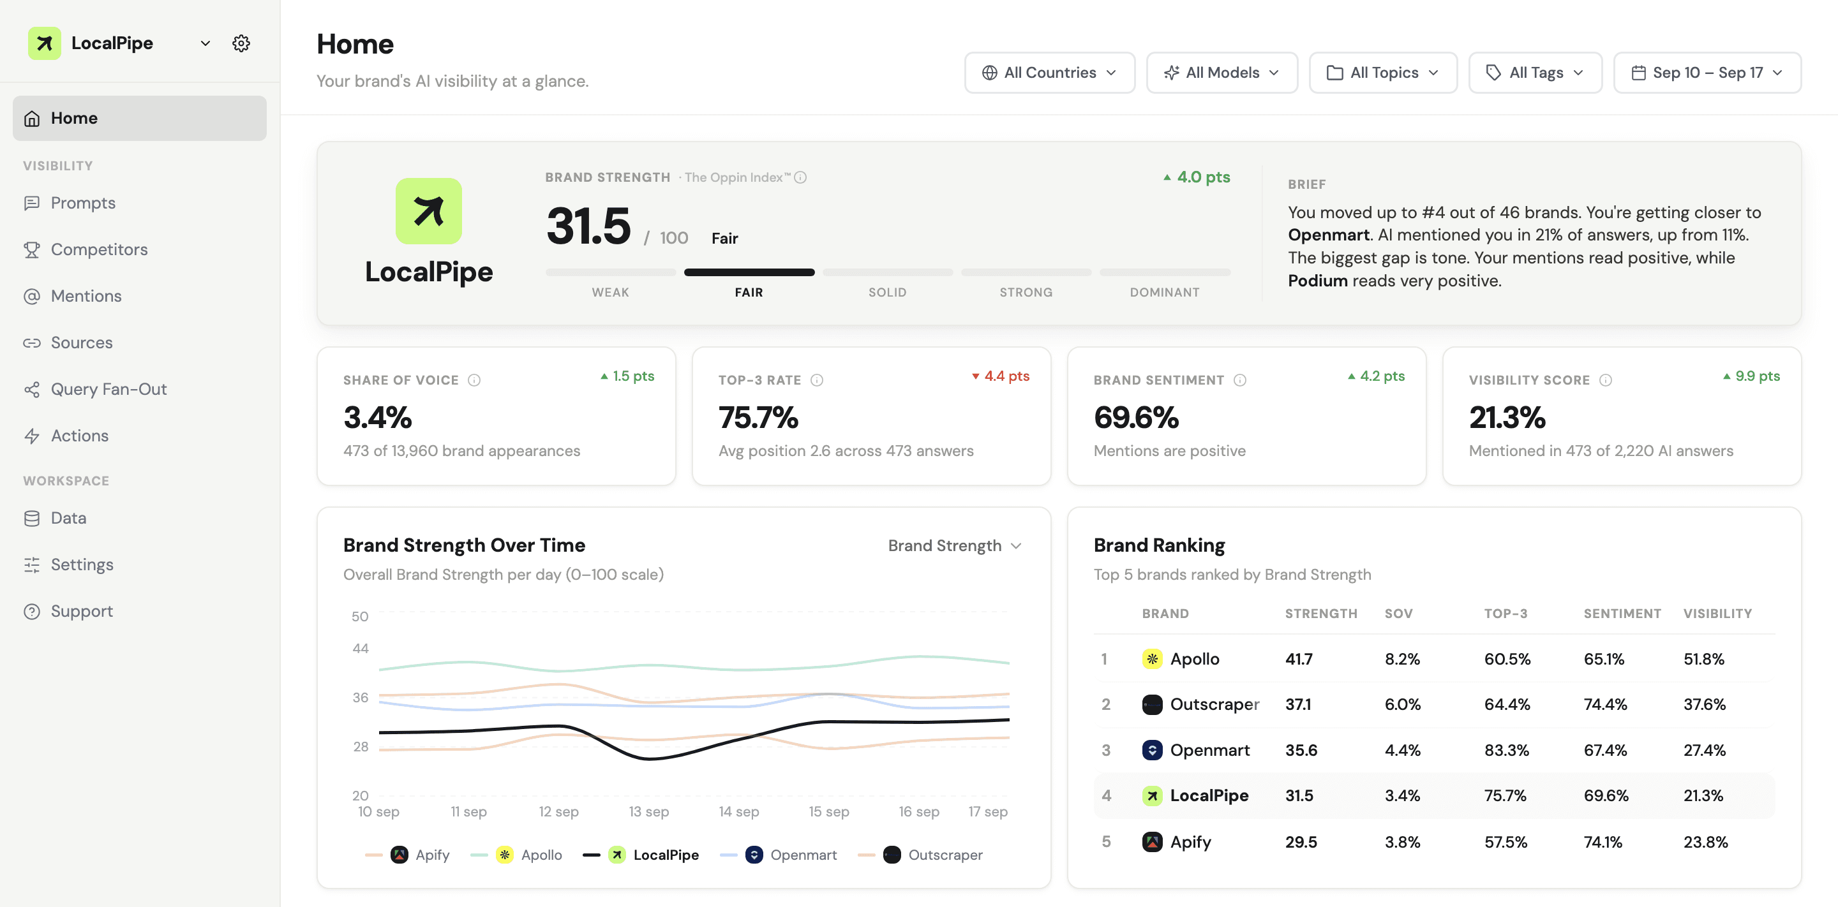Click the 21.3% Visibility Score card value

pyautogui.click(x=1507, y=418)
